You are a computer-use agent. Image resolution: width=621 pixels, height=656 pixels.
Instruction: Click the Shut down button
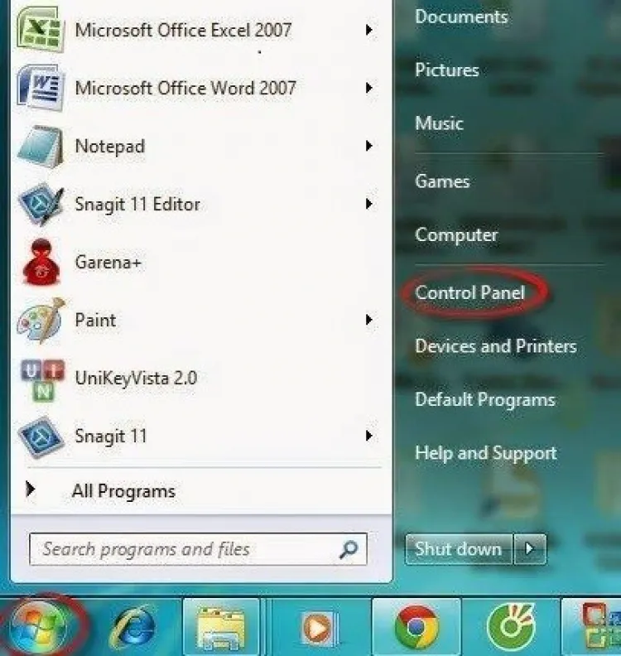[459, 548]
